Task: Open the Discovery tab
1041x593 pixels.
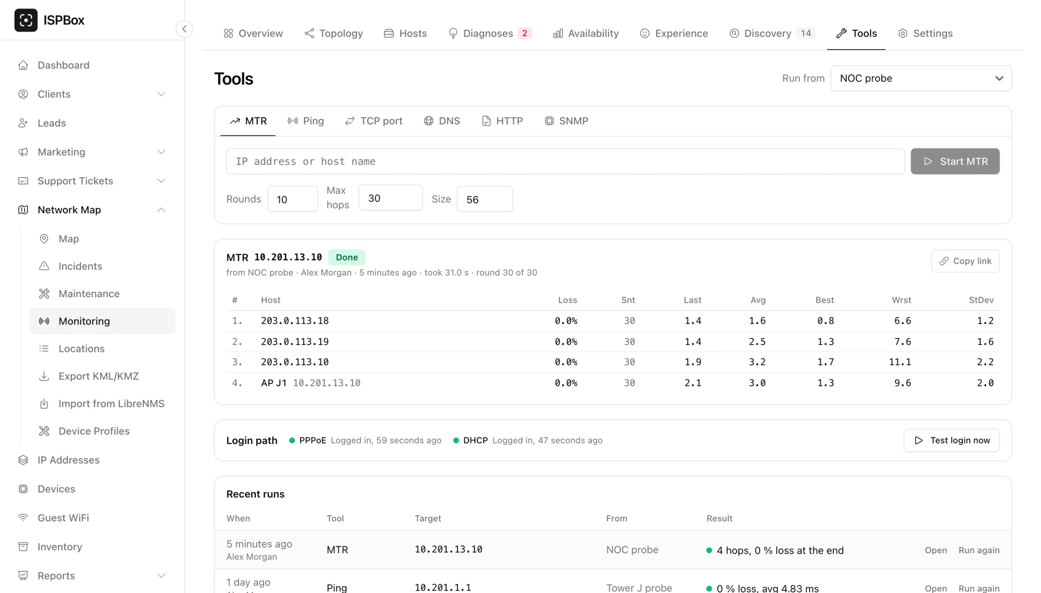Action: coord(772,33)
